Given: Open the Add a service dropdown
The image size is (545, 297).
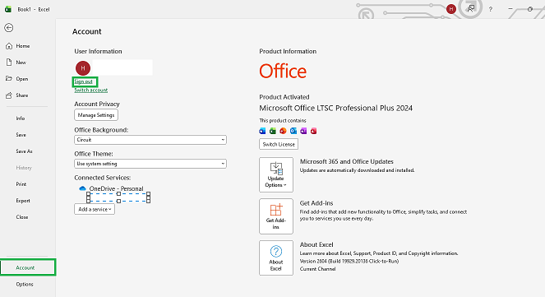Looking at the screenshot, I should click(x=95, y=209).
